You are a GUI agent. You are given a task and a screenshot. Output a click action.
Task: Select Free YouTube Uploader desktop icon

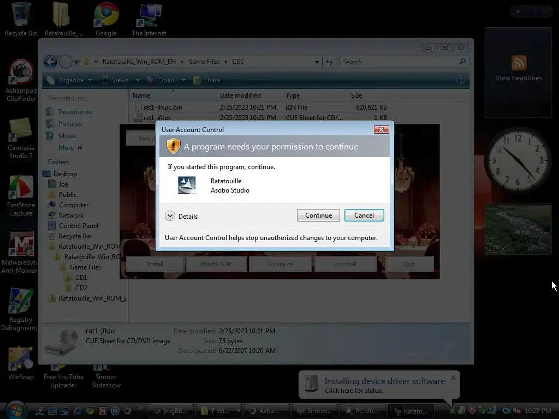(63, 377)
